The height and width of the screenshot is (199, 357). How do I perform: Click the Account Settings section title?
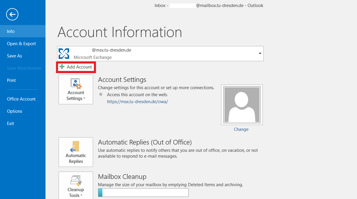click(x=122, y=80)
